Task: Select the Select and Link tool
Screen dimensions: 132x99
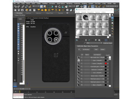Action: point(23,7)
